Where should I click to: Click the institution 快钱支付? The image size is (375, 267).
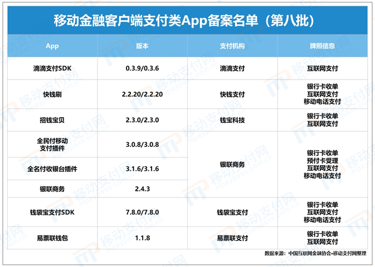click(232, 95)
